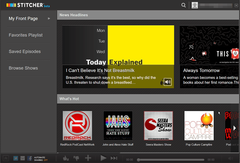Click the user profile avatar
The image size is (240, 163).
(195, 5)
